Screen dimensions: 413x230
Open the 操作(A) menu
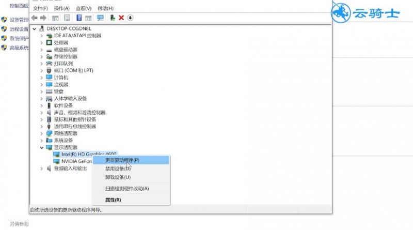[x=62, y=8]
